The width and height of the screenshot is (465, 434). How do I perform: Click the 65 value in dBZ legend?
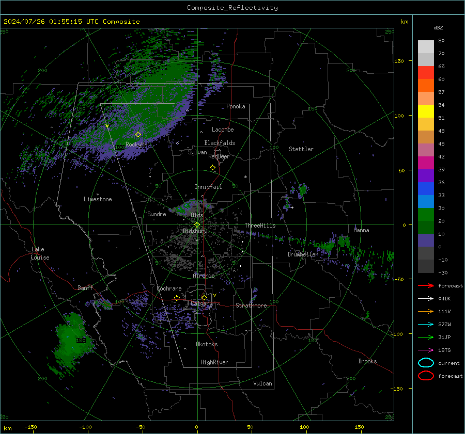coord(441,67)
